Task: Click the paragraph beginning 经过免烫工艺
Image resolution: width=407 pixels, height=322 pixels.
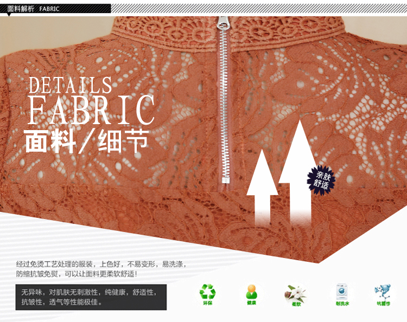Action: 101,265
